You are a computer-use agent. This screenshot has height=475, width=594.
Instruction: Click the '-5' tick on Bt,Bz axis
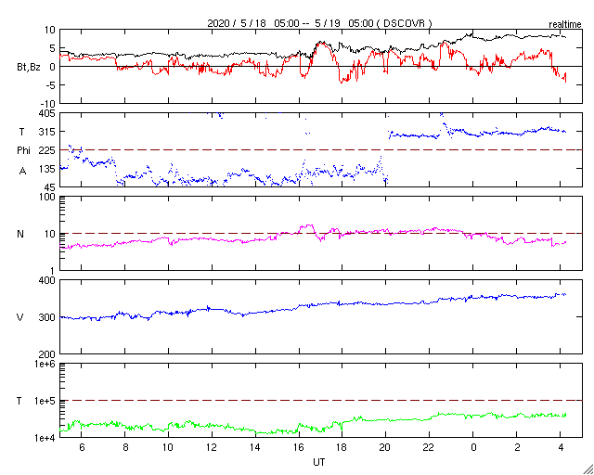pyautogui.click(x=51, y=85)
